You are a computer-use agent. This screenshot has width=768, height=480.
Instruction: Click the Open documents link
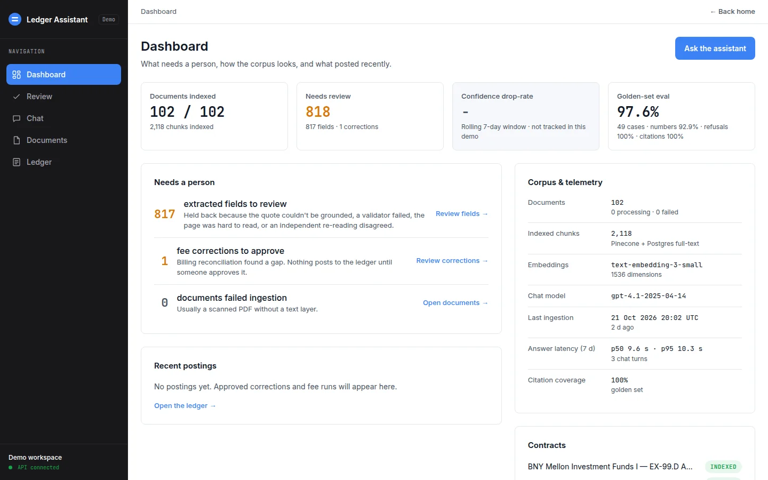coord(455,303)
